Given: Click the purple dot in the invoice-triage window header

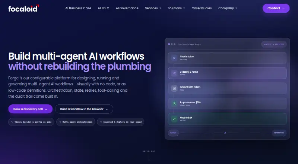Looking at the screenshot, I should pos(169,44).
